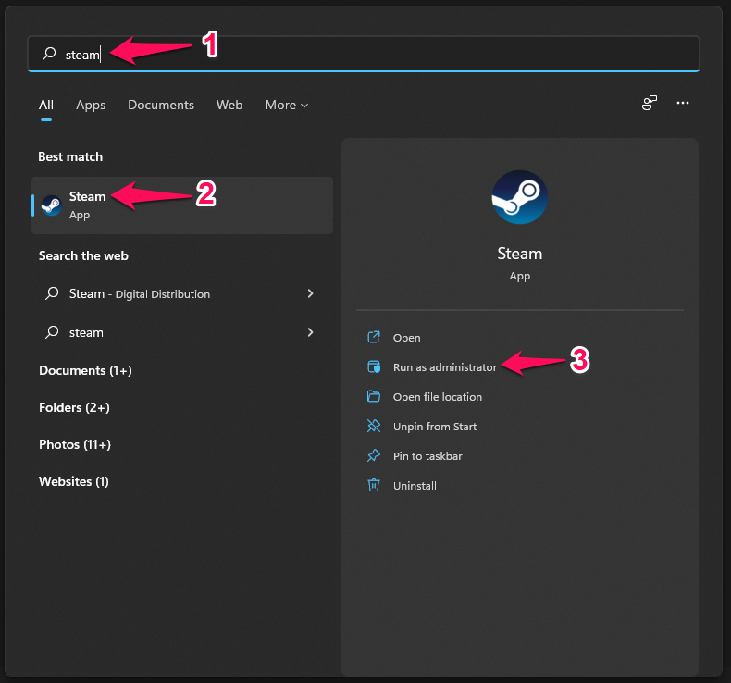The width and height of the screenshot is (731, 683).
Task: Click the search field containing "steam"
Action: coord(363,54)
